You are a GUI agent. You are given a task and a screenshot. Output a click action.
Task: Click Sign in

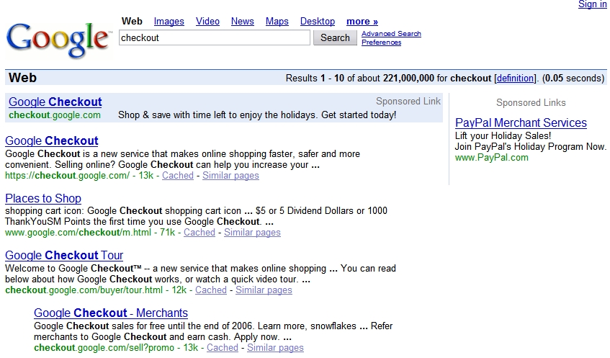pos(593,4)
